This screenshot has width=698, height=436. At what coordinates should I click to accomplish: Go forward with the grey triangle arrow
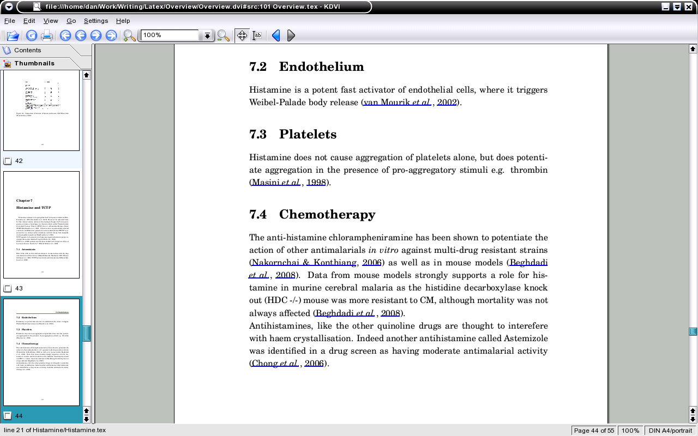[291, 36]
